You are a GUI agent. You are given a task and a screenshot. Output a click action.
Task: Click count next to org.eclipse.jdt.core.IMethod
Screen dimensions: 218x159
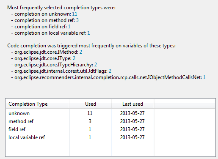[x=81, y=52]
